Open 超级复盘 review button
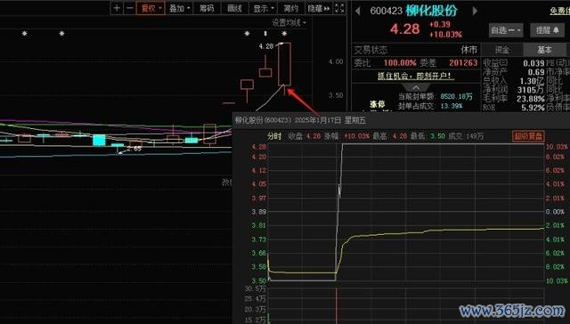This screenshot has width=570, height=324. point(528,136)
